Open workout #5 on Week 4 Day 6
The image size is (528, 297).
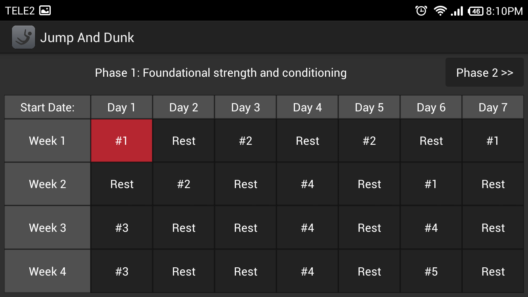pyautogui.click(x=431, y=271)
